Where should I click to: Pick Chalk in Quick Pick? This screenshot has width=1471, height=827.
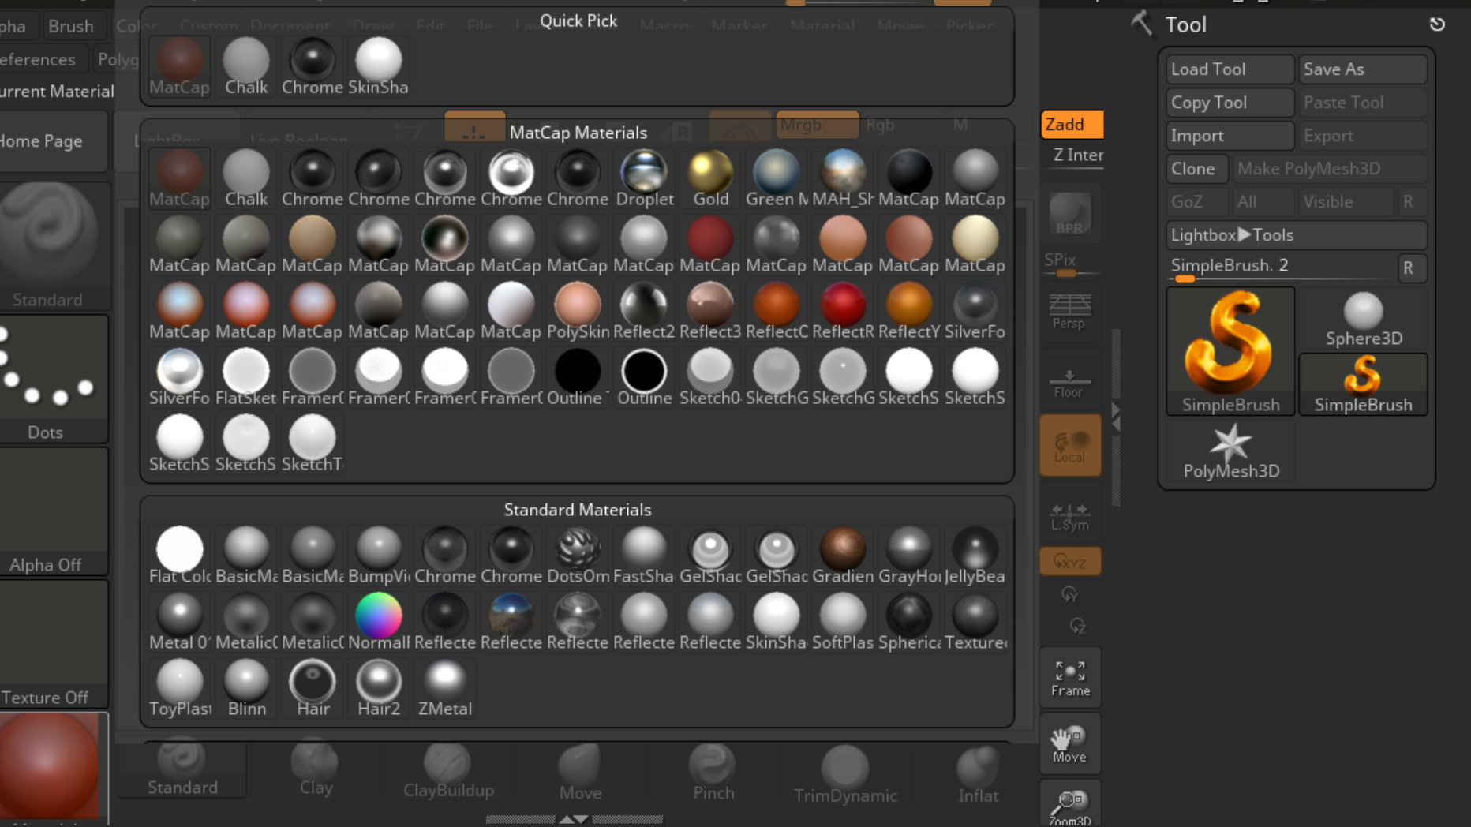coord(246,66)
